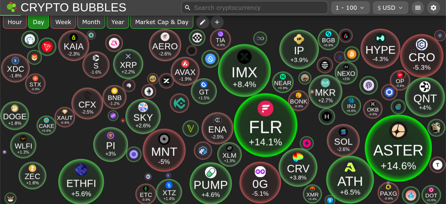Viewport: 446px width, 204px height.
Task: Open the XLM bubble
Action: click(230, 154)
